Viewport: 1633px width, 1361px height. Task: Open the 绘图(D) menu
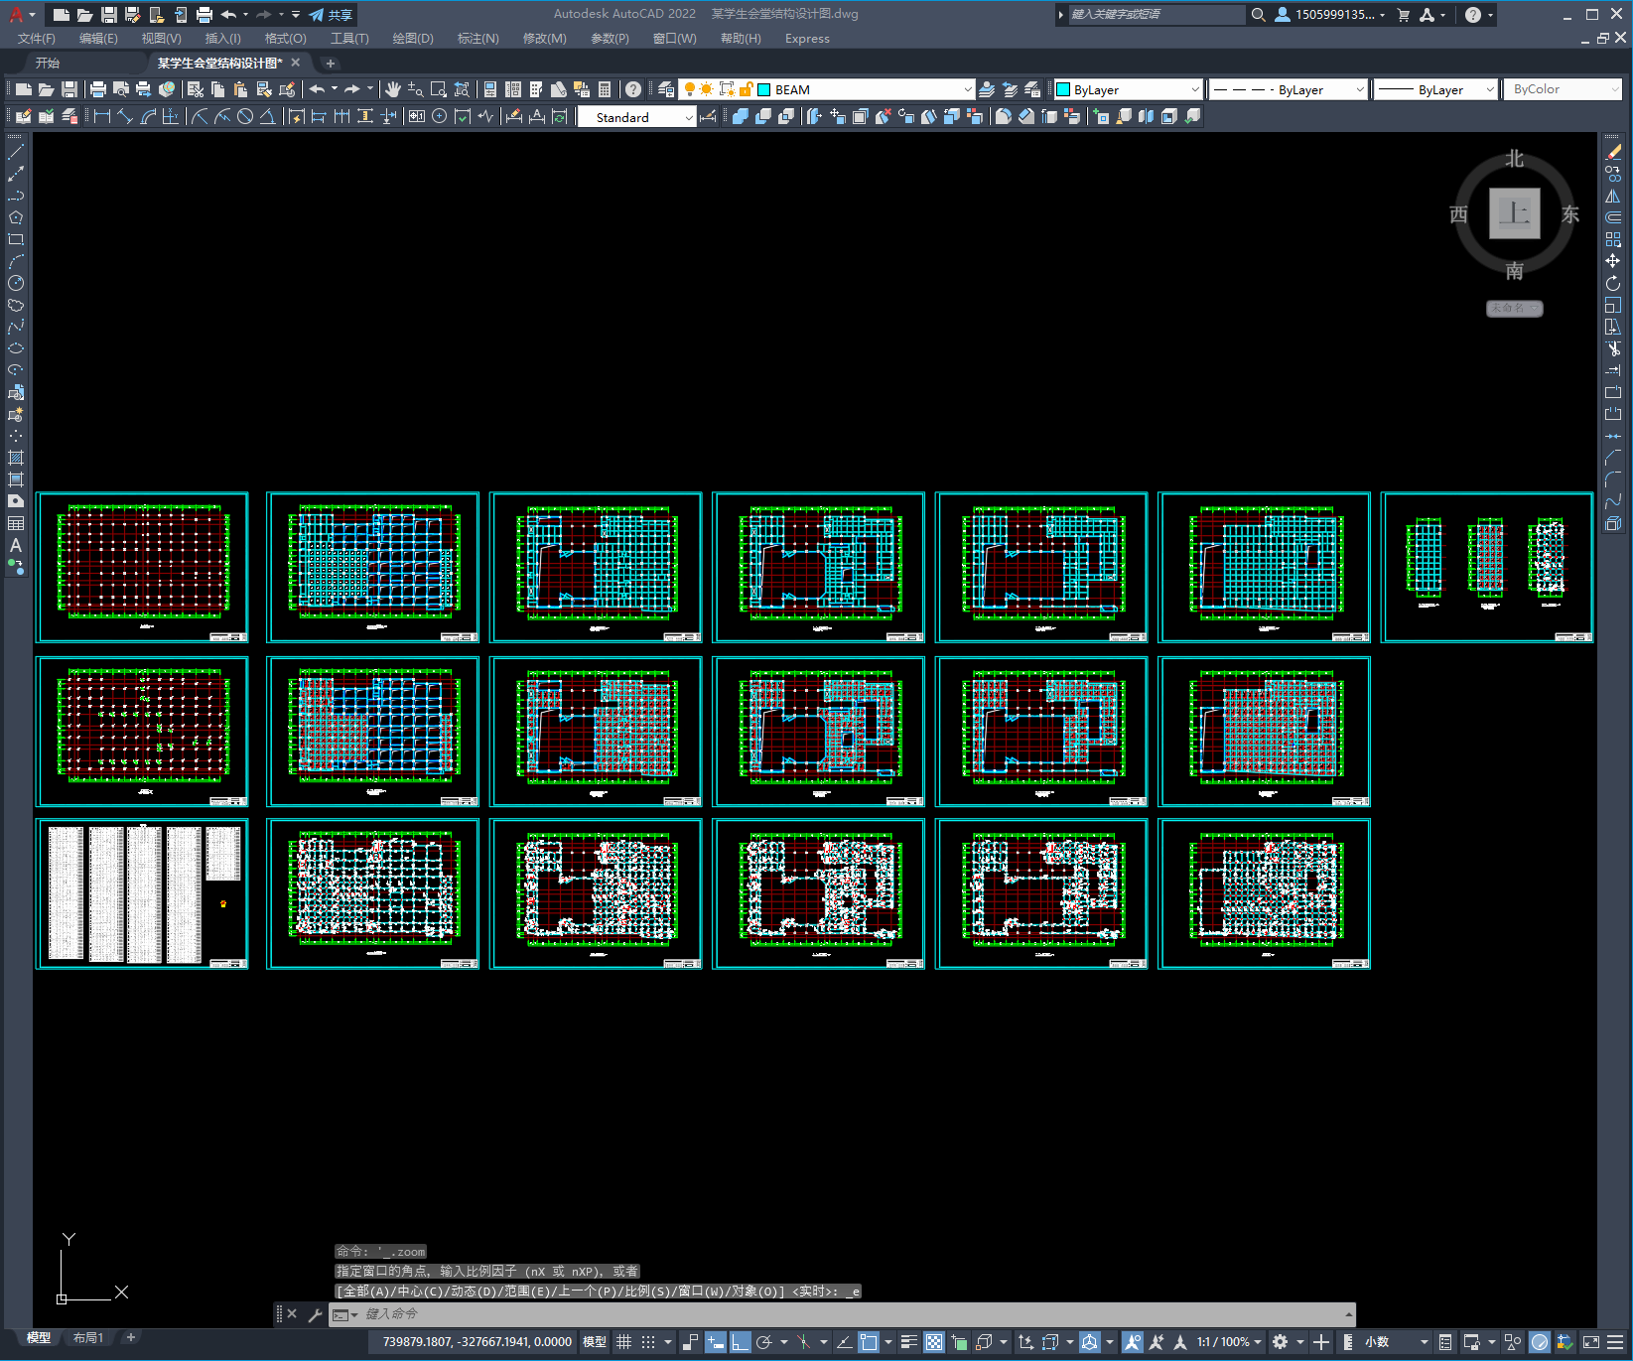[x=413, y=39]
